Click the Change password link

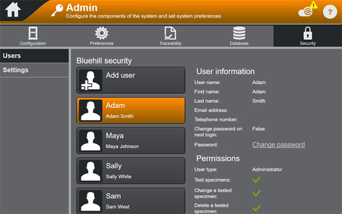coord(279,144)
